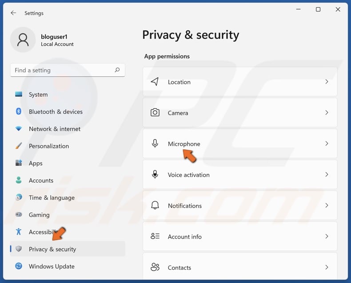Select Gaming in sidebar
351x283 pixels.
[x=68, y=215]
